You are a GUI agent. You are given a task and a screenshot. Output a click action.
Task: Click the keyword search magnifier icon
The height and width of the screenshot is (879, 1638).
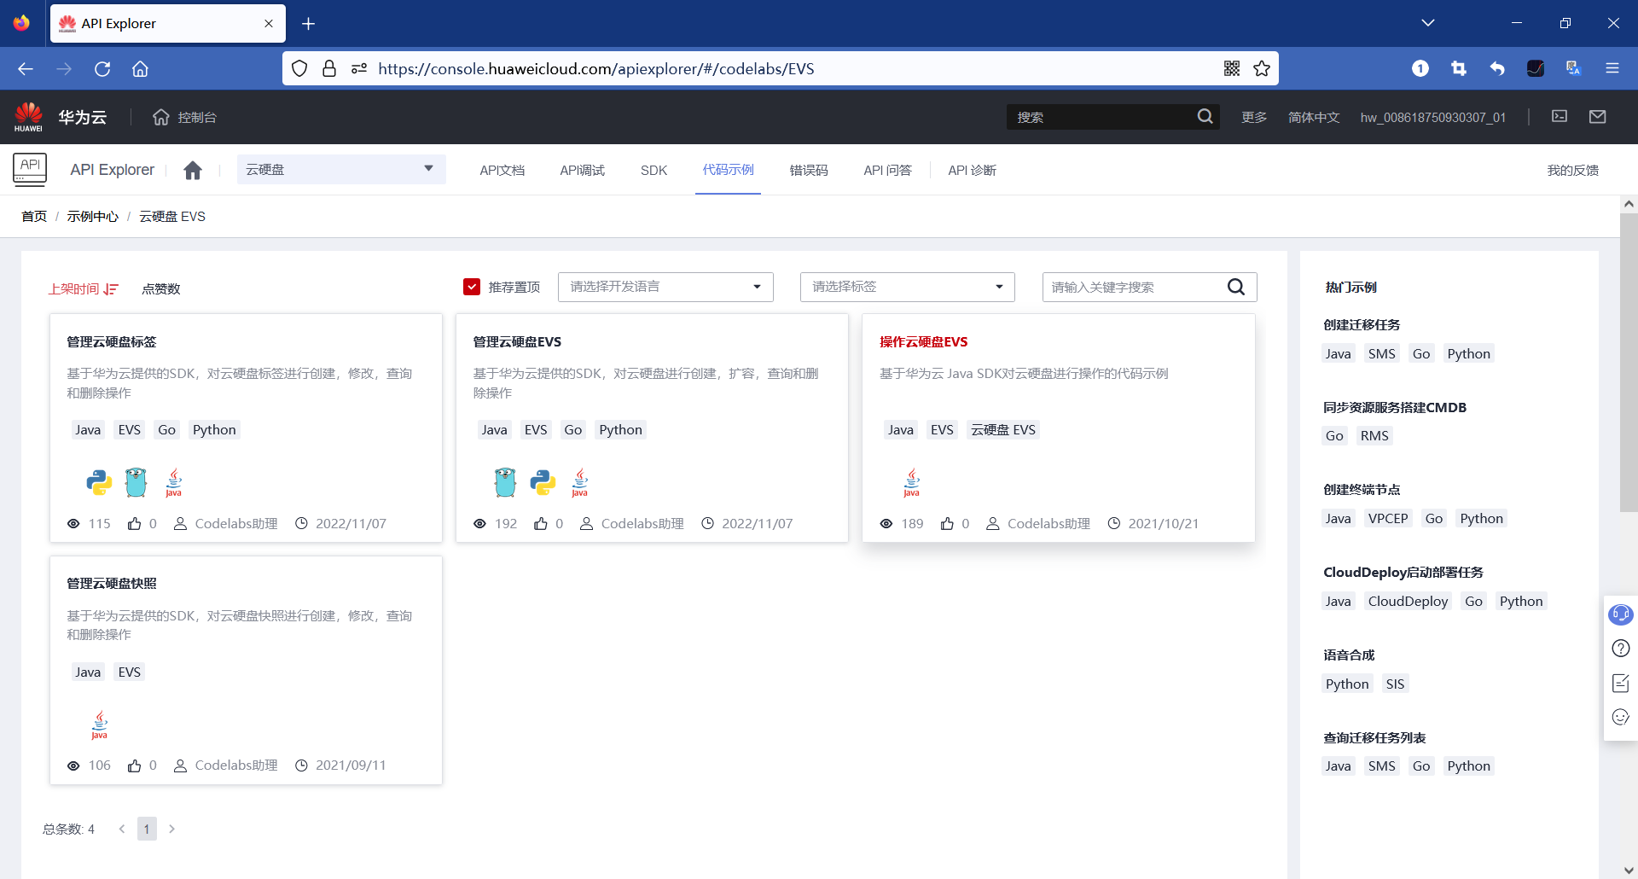[x=1236, y=287]
